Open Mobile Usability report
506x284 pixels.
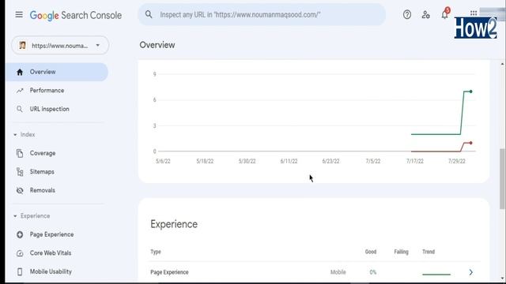coord(51,271)
